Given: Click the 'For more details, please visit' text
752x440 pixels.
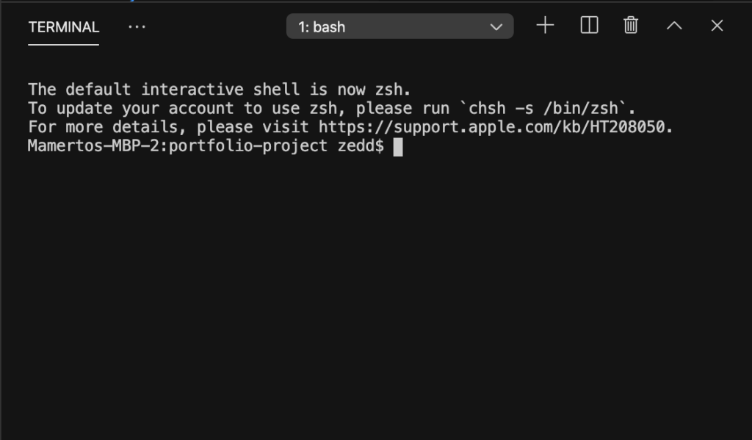Looking at the screenshot, I should 168,127.
